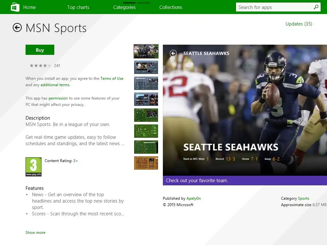Open the Home menu item
This screenshot has height=245, width=327.
point(29,7)
